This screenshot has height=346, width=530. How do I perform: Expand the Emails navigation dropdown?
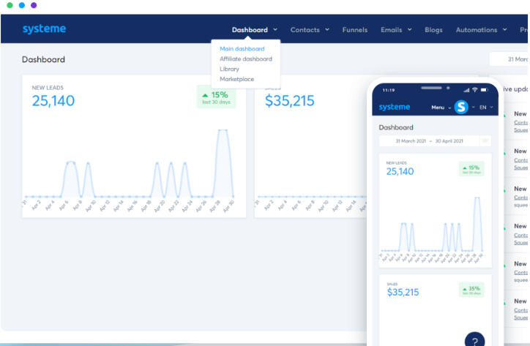tap(395, 30)
